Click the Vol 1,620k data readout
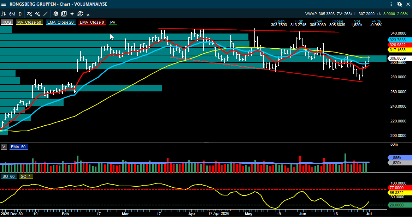This screenshot has height=217, width=412. tap(357, 23)
